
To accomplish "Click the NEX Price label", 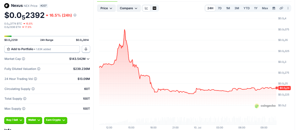I will [x=31, y=6].
